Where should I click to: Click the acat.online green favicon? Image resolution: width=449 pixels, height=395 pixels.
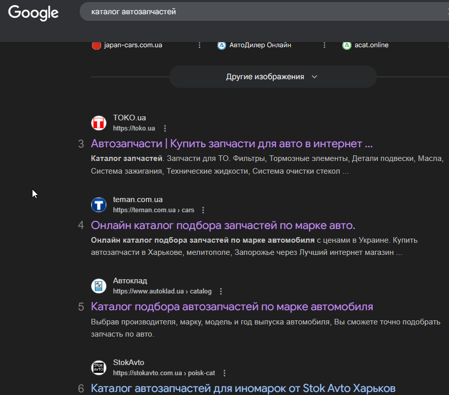[347, 45]
